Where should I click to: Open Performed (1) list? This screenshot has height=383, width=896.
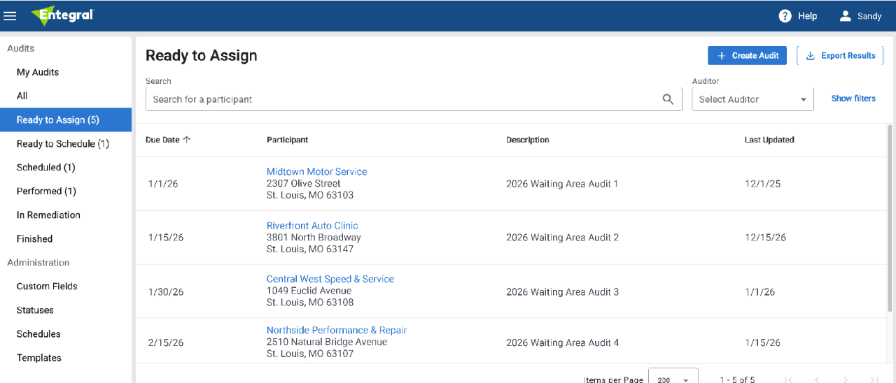coord(46,191)
